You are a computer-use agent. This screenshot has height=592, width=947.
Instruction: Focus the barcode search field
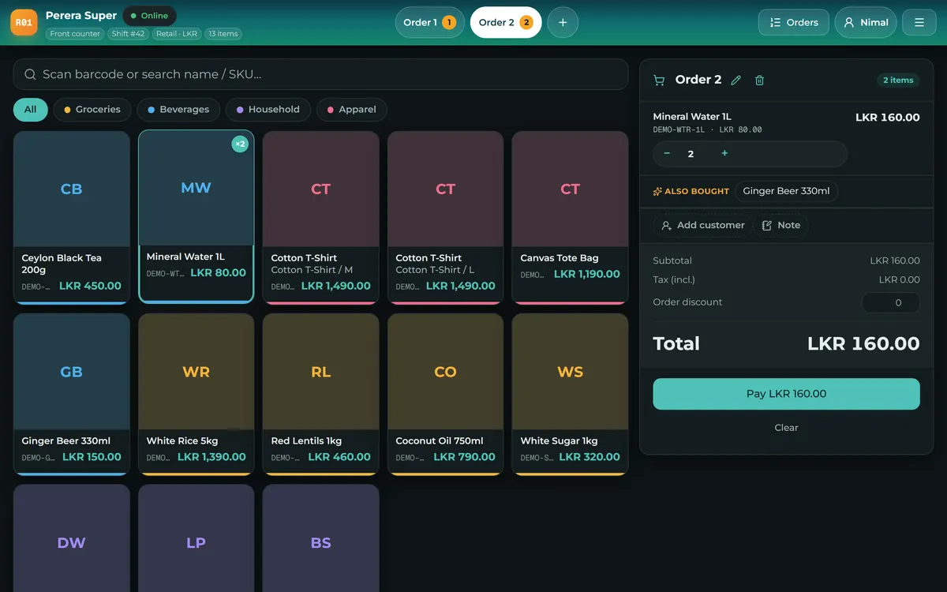320,74
